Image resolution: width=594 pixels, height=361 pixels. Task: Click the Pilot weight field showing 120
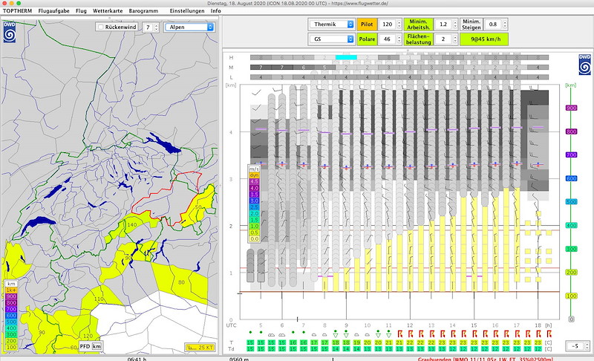pyautogui.click(x=387, y=25)
